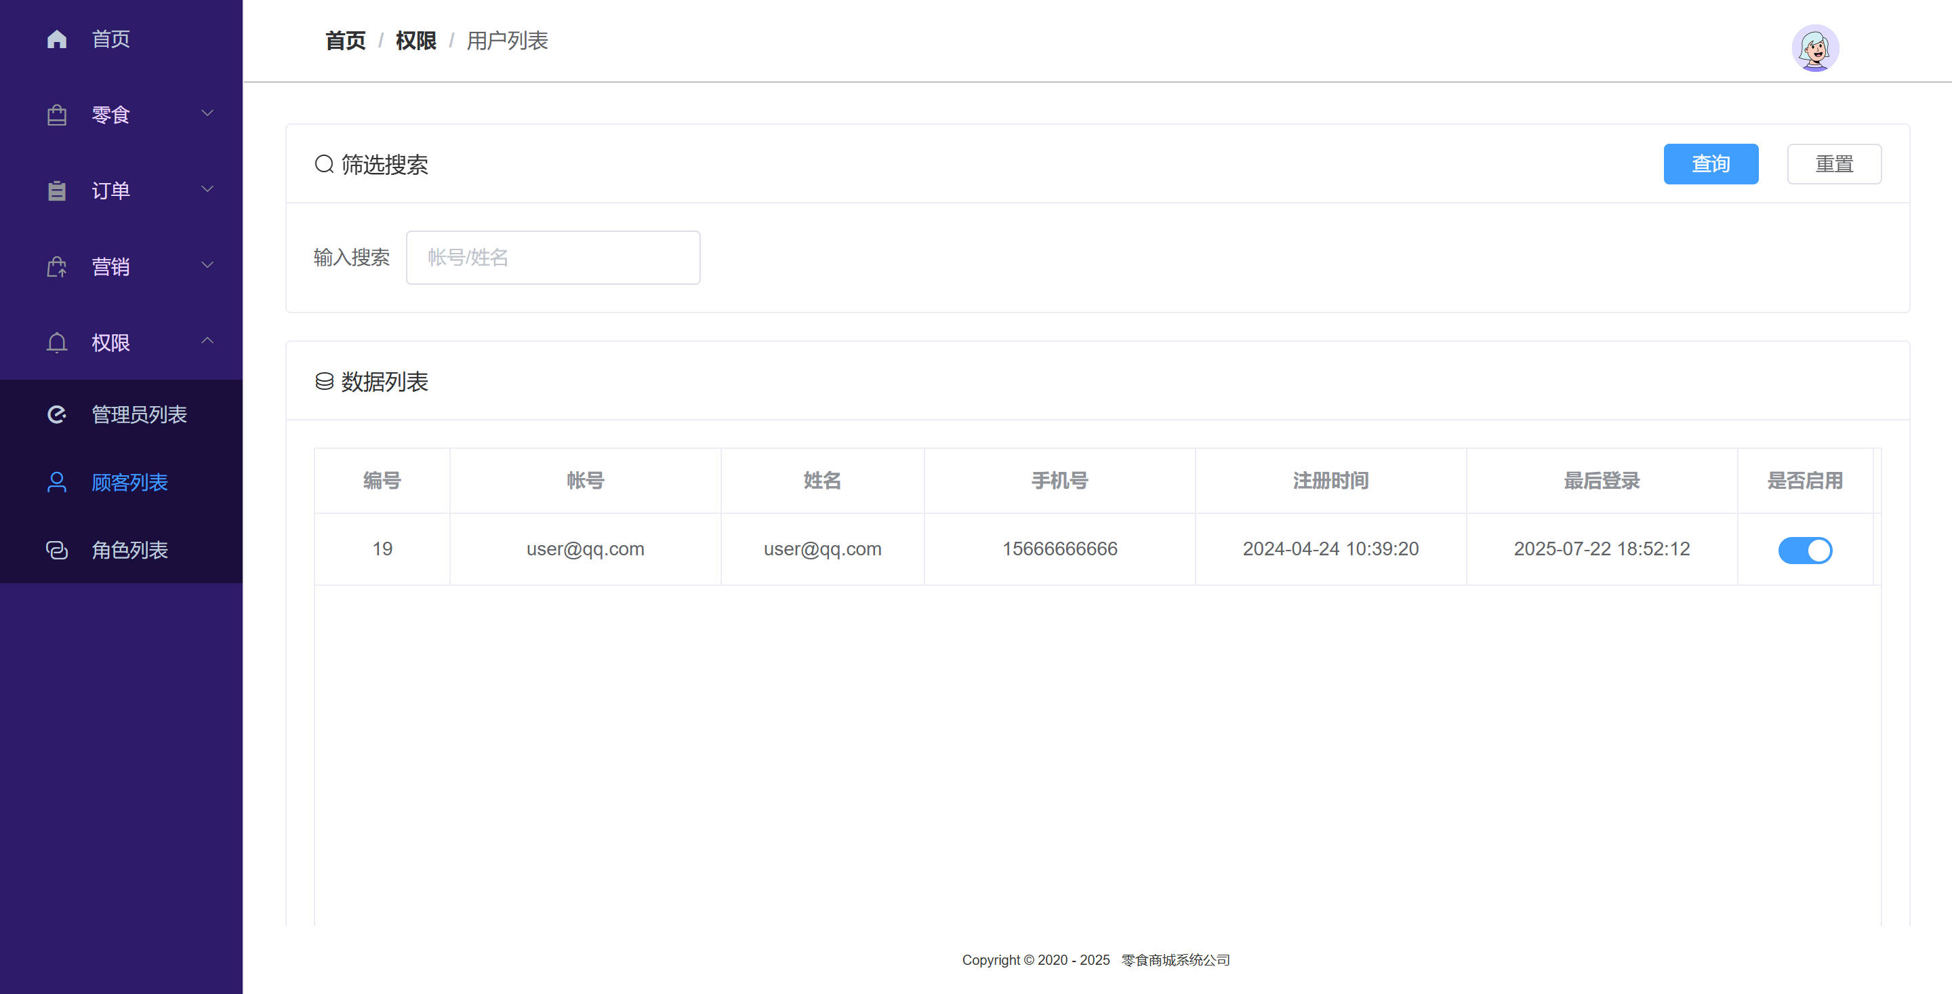Click user@qq.com in the 姓名 column
The image size is (1952, 994).
pyautogui.click(x=822, y=549)
